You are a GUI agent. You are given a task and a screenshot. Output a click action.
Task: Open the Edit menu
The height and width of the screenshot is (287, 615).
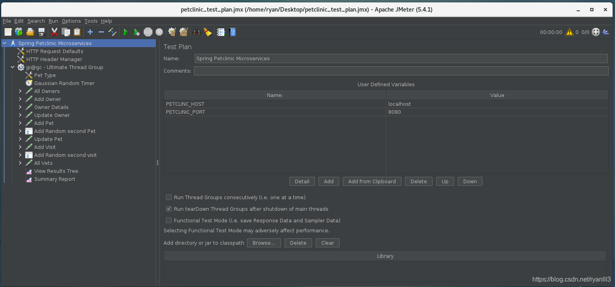19,21
